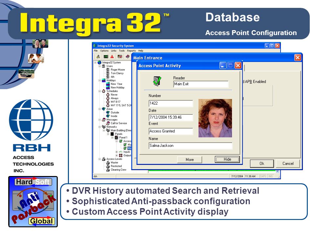This screenshot has height=236, width=315.
Task: Open the green monitor screen toolbar icon
Action: tap(106, 57)
